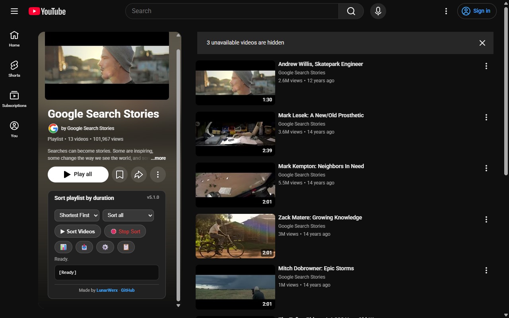Screen dimensions: 509x318
Task: Open the Zack Matere bicycle thumbnail
Action: 235,236
